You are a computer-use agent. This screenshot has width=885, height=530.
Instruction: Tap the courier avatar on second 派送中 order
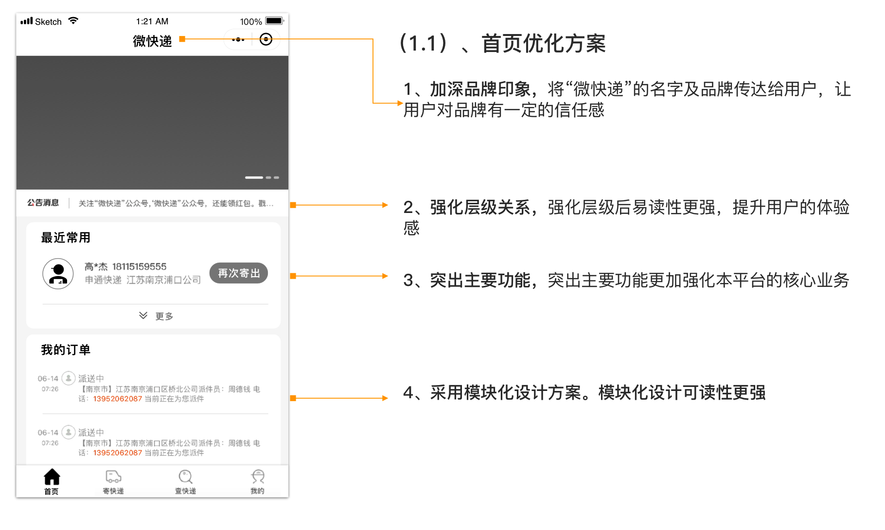tap(69, 432)
